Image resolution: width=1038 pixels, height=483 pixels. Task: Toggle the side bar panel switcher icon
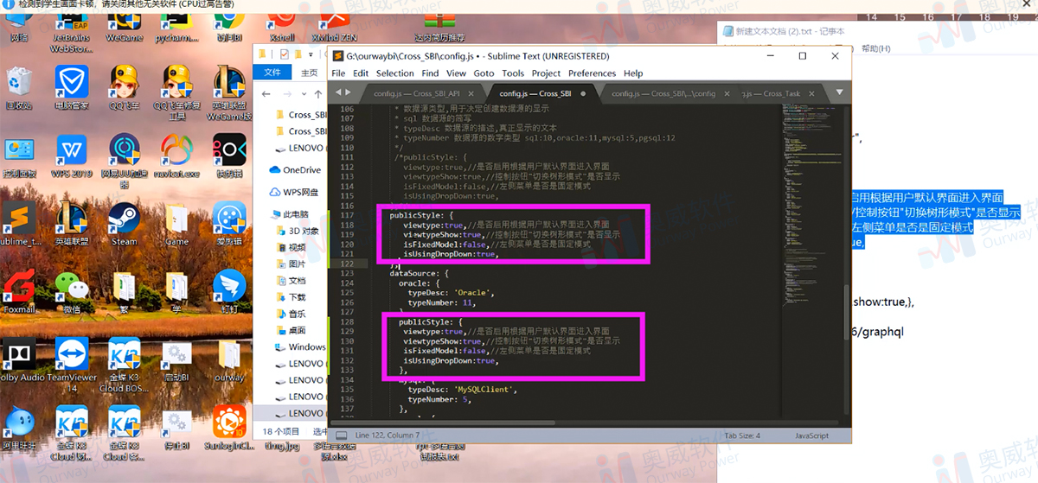click(x=341, y=435)
